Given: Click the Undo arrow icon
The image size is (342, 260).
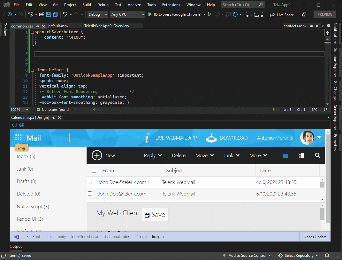Looking at the screenshot, I should (65, 14).
